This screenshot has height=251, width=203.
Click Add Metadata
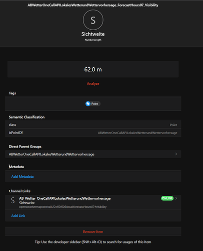coord(22,177)
